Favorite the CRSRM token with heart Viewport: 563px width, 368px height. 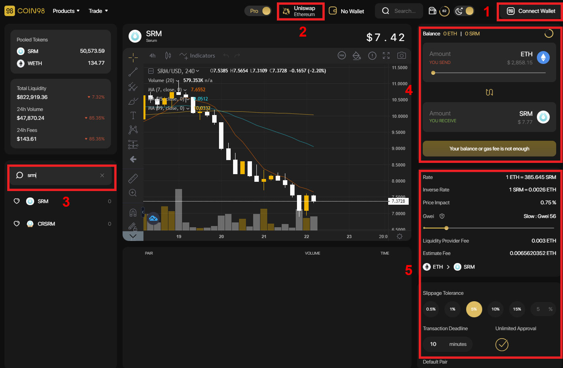tap(16, 224)
